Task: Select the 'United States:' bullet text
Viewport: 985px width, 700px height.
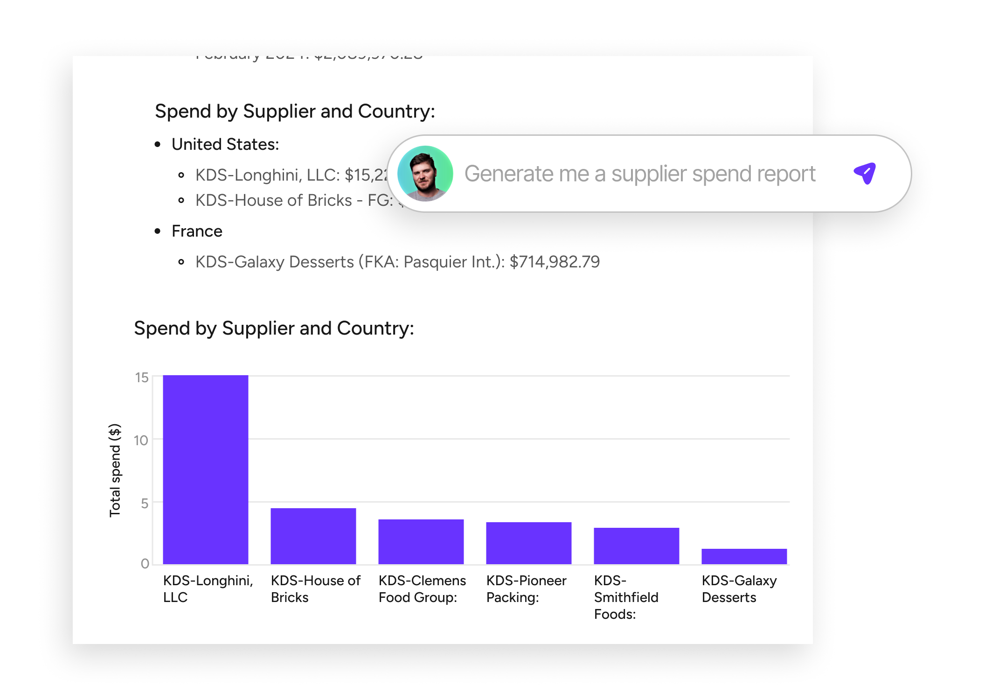Action: point(225,145)
